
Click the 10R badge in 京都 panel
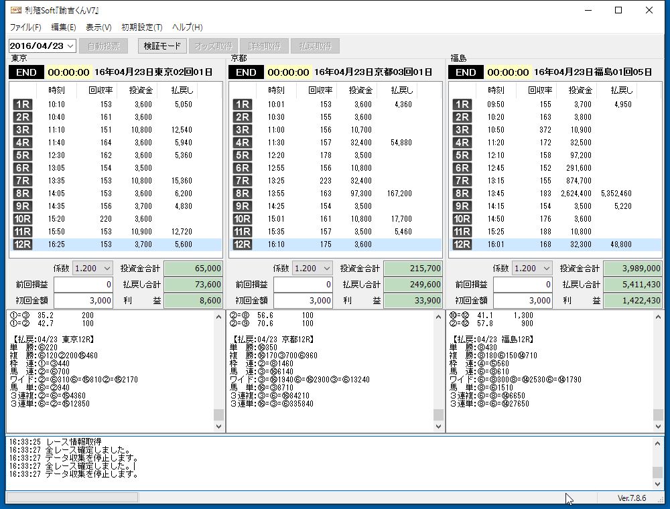coord(242,219)
